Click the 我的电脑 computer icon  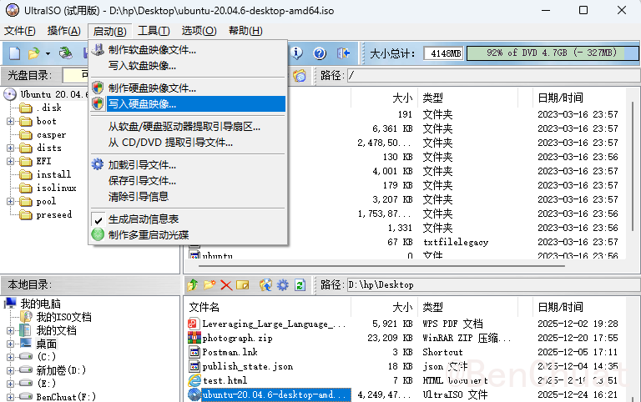10,304
